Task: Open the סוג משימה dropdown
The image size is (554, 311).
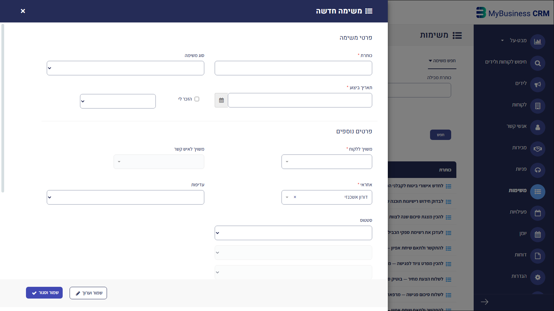Action: [125, 68]
